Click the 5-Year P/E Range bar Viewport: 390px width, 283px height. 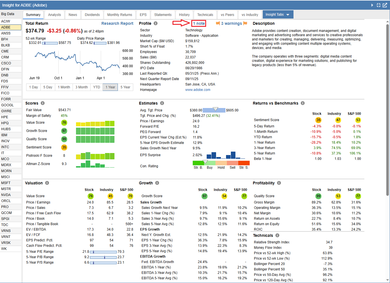tap(103, 252)
